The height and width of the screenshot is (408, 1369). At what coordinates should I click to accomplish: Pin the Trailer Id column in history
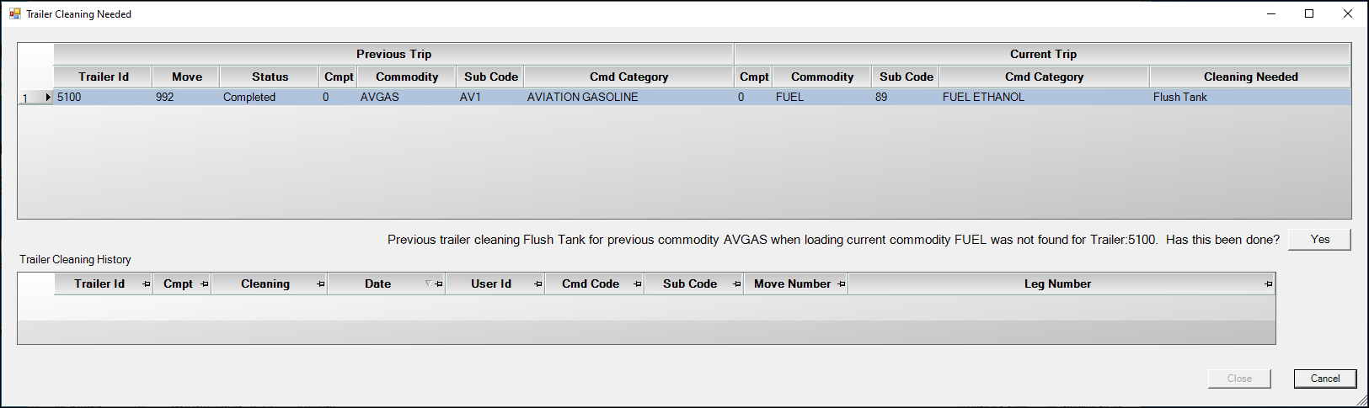[x=147, y=284]
